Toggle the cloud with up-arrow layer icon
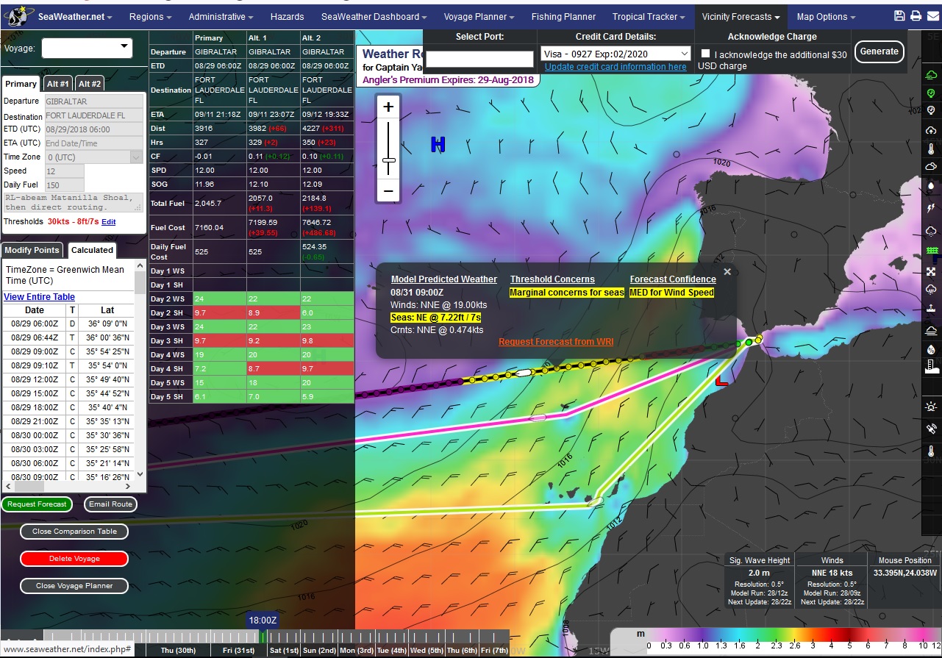Screen dimensions: 942x658 click(x=931, y=130)
